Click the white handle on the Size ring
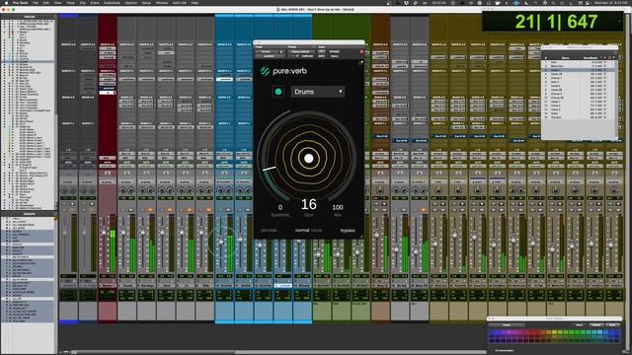This screenshot has width=632, height=355. (270, 169)
